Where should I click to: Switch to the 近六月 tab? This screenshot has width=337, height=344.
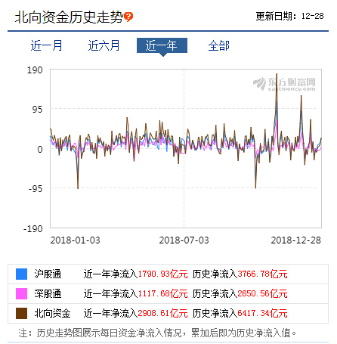(104, 45)
